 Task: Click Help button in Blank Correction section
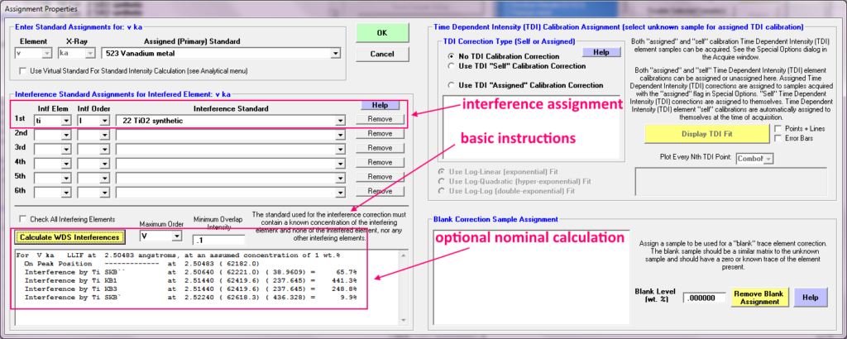[809, 297]
